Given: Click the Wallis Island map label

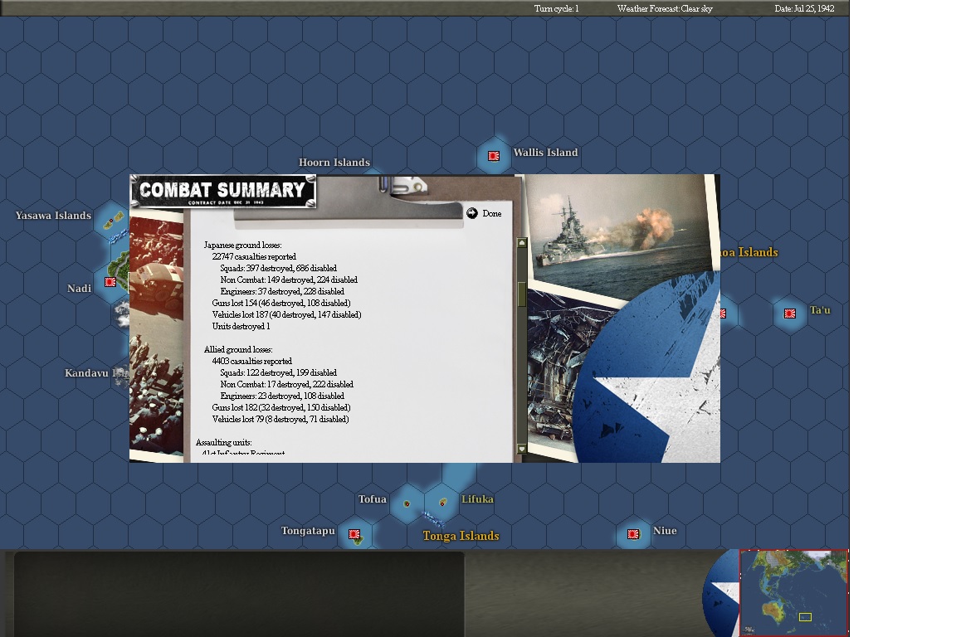Looking at the screenshot, I should click(545, 153).
